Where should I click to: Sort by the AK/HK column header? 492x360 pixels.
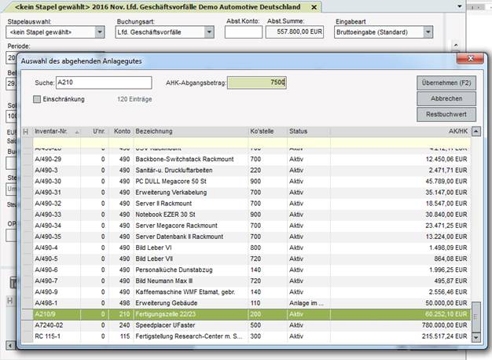[400, 131]
